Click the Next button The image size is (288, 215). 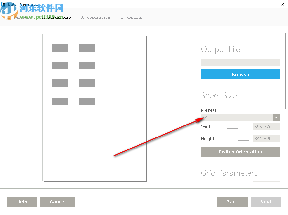[266, 202]
